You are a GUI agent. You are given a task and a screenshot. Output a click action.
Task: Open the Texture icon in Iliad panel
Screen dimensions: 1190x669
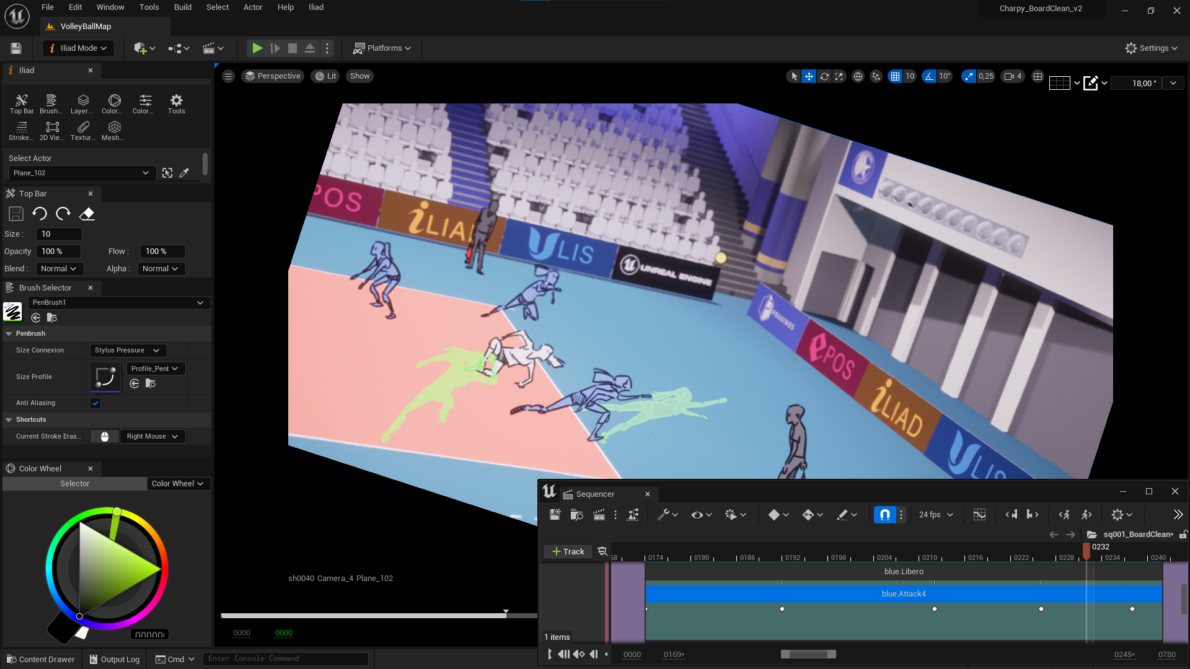83,130
